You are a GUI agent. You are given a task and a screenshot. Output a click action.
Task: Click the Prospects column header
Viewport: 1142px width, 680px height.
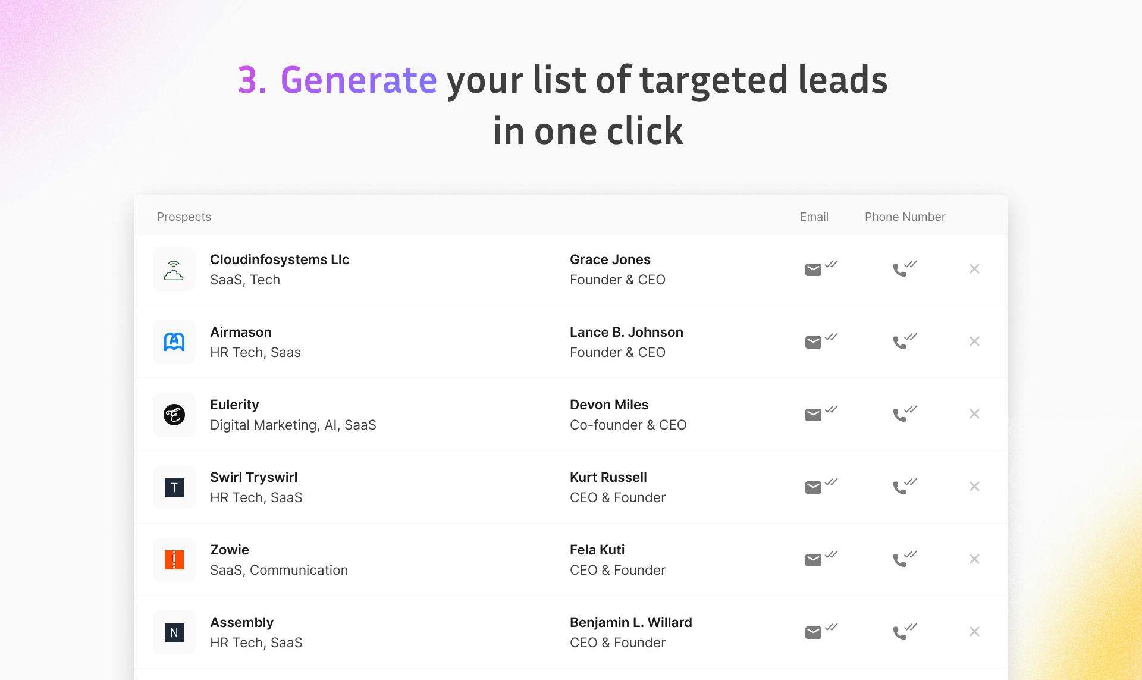tap(184, 217)
